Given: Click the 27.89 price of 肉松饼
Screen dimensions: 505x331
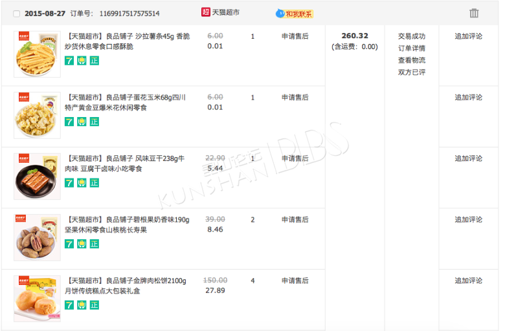Looking at the screenshot, I should click(x=215, y=290).
